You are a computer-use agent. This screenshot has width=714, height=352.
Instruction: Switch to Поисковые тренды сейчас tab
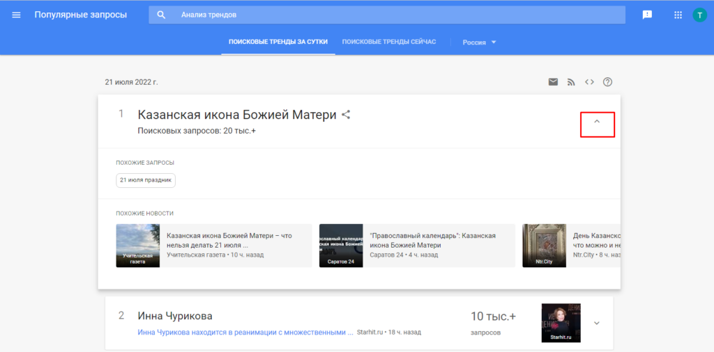pyautogui.click(x=389, y=42)
